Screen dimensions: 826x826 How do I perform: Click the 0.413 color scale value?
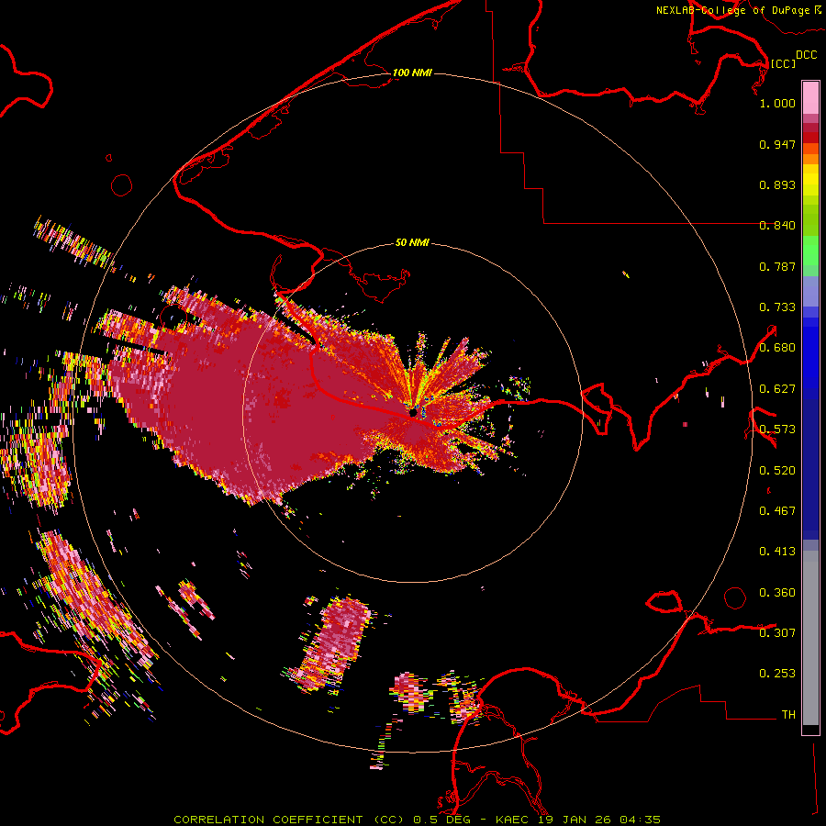[777, 552]
